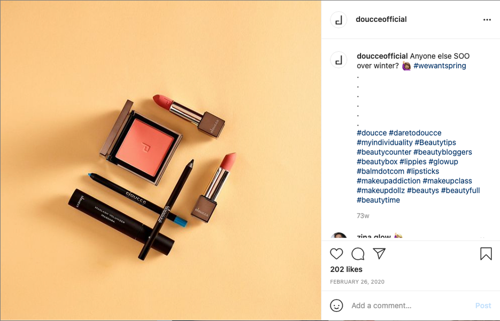Open the #beautybloggers hashtag

[443, 152]
